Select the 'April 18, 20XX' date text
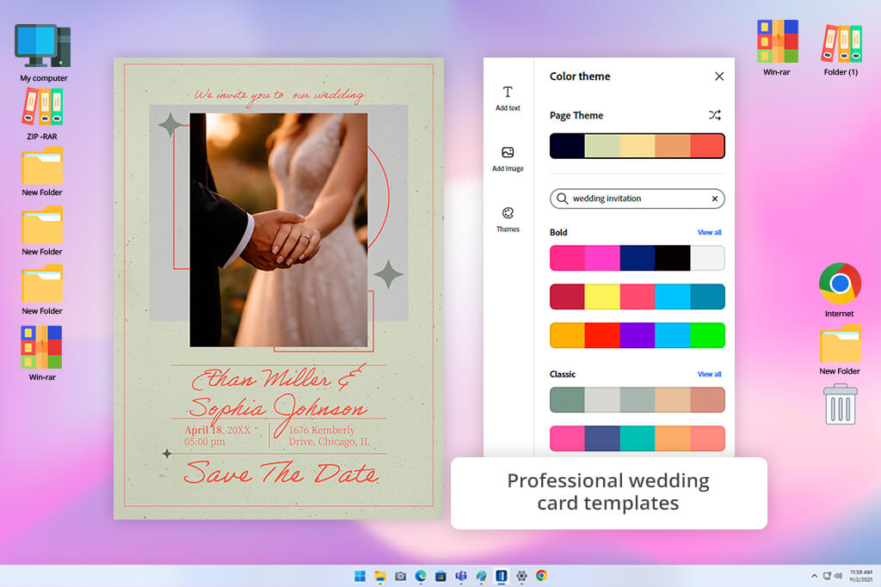Screen dimensions: 881x587 coord(218,430)
